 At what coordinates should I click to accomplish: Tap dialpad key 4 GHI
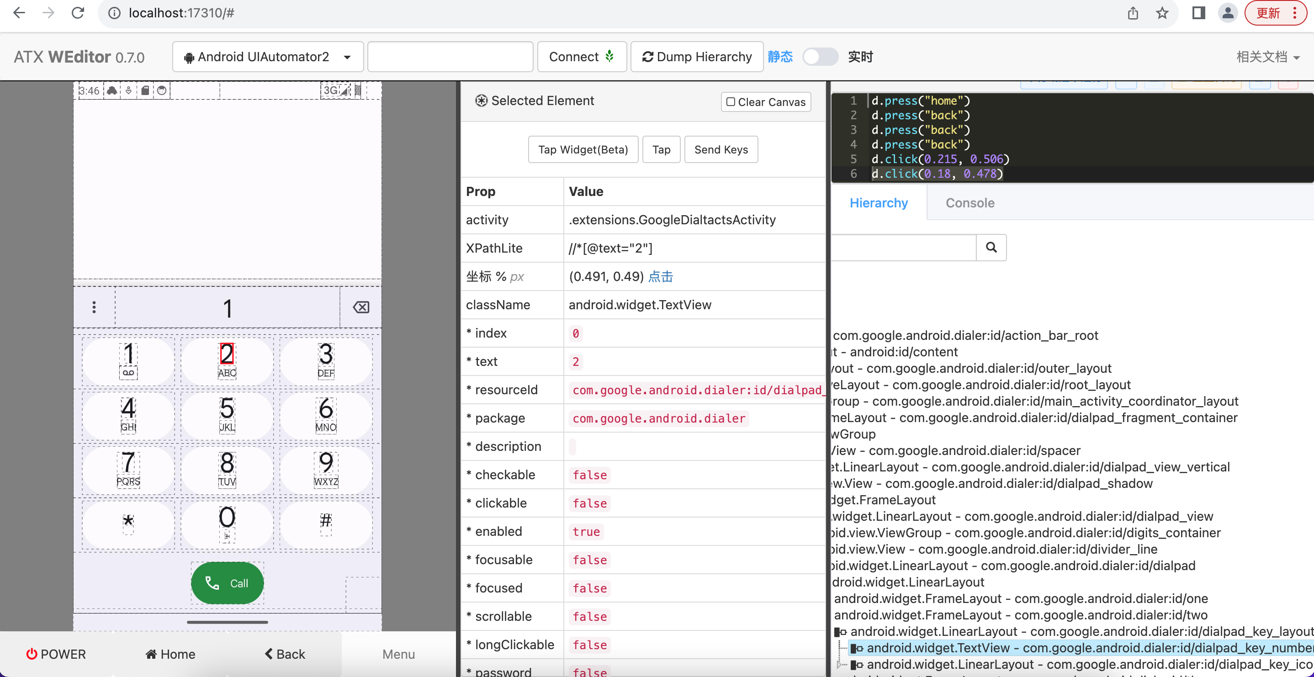pyautogui.click(x=128, y=416)
